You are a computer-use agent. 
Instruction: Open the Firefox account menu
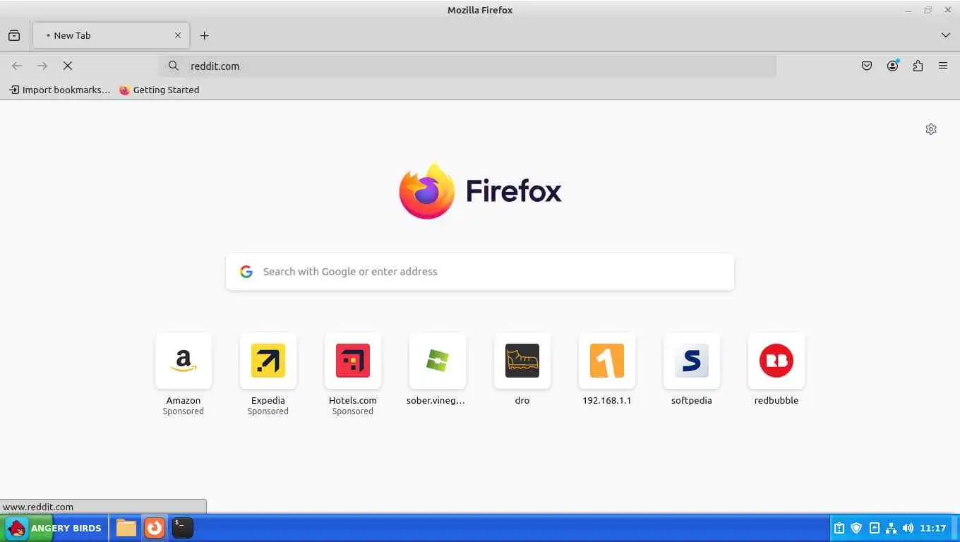pos(893,66)
